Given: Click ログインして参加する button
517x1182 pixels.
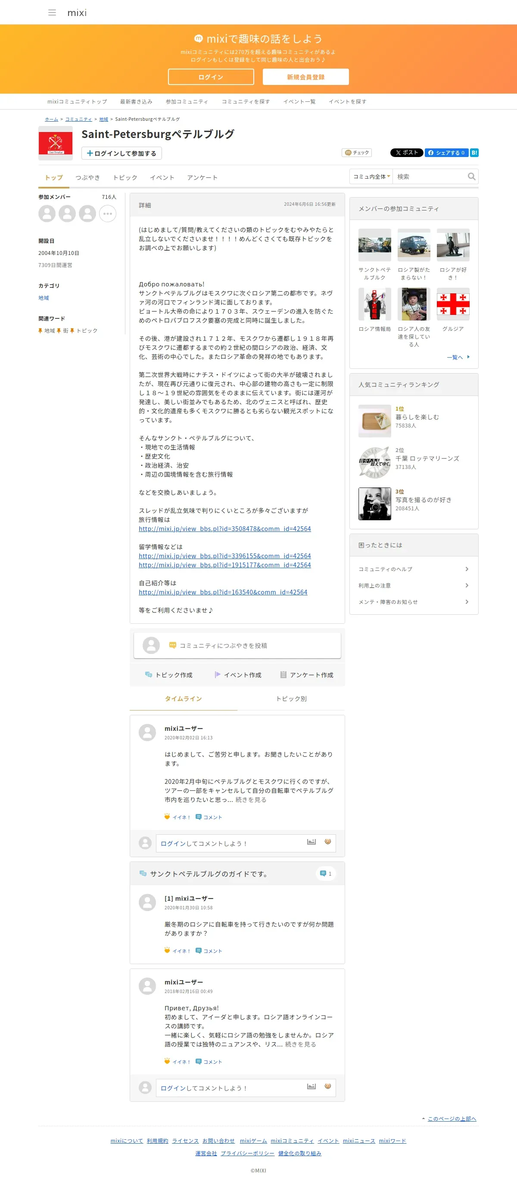Looking at the screenshot, I should coord(121,153).
